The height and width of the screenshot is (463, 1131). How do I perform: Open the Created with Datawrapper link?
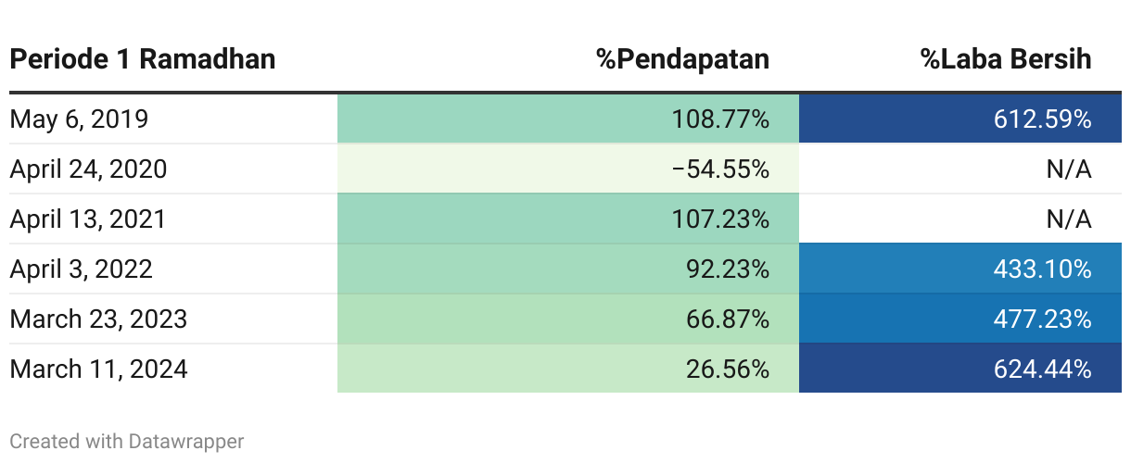(127, 441)
